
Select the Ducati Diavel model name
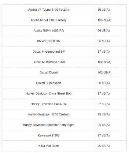(x=49, y=73)
